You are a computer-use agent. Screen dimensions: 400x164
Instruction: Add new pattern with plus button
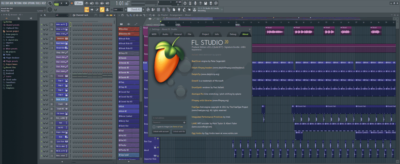tap(143, 9)
